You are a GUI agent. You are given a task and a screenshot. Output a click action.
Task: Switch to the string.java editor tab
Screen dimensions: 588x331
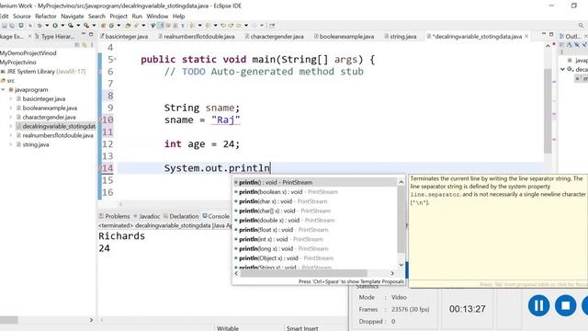tap(401, 37)
